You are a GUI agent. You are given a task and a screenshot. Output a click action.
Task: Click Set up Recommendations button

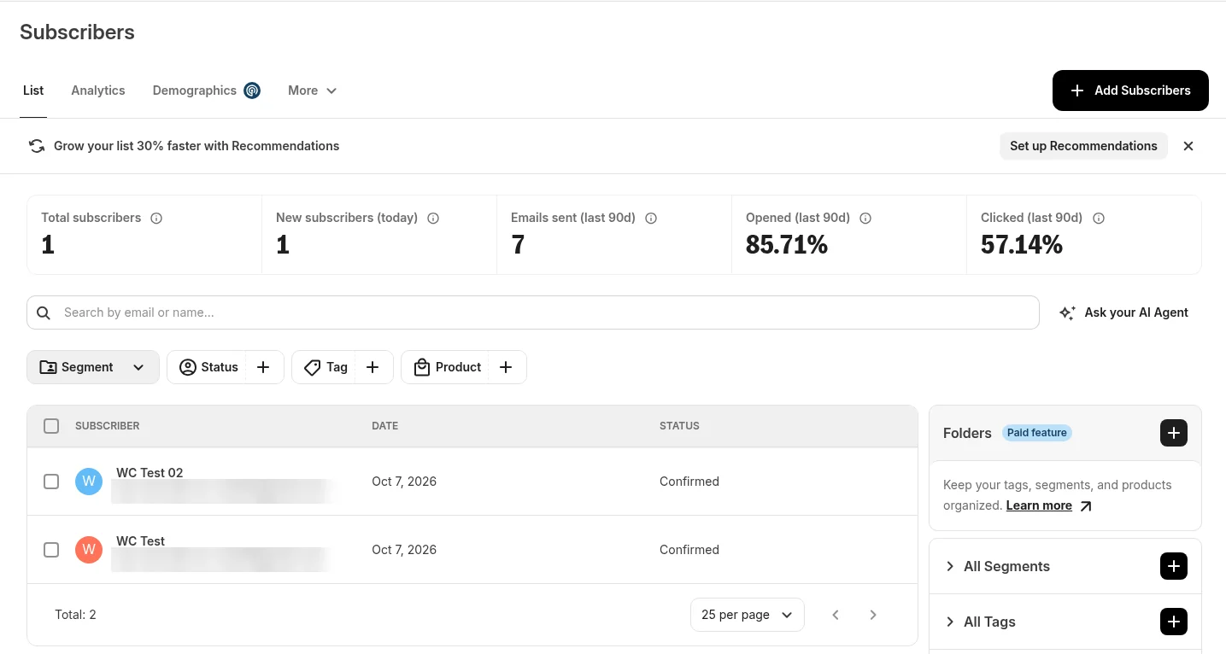pos(1083,146)
